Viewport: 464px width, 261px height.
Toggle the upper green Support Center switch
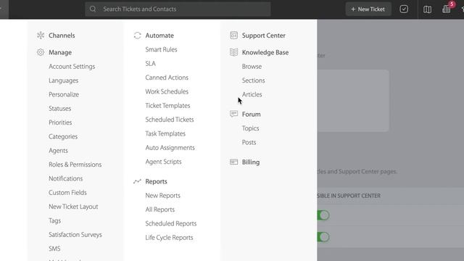[323, 215]
